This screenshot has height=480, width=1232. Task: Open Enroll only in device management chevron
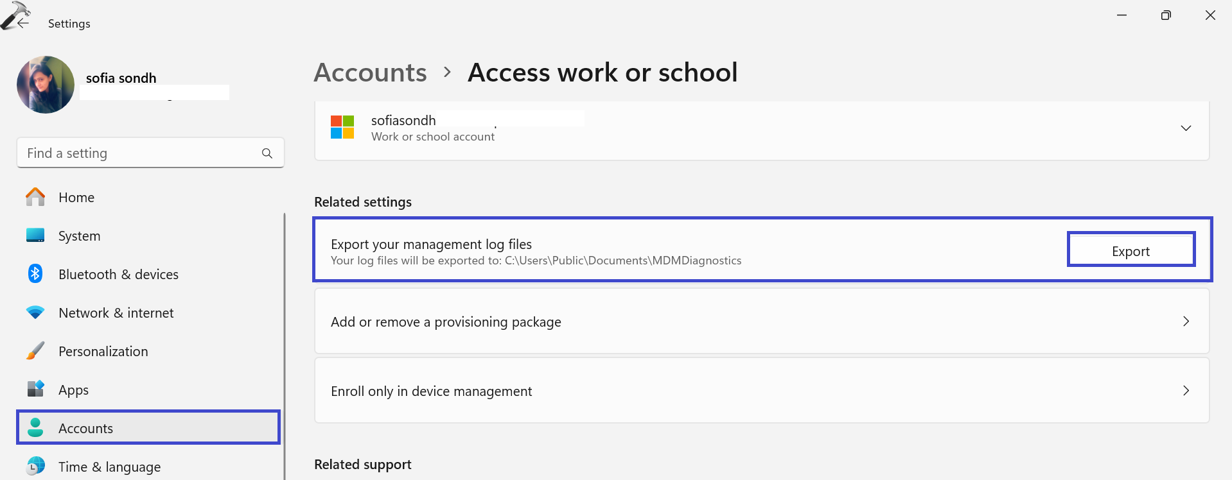coord(1186,391)
